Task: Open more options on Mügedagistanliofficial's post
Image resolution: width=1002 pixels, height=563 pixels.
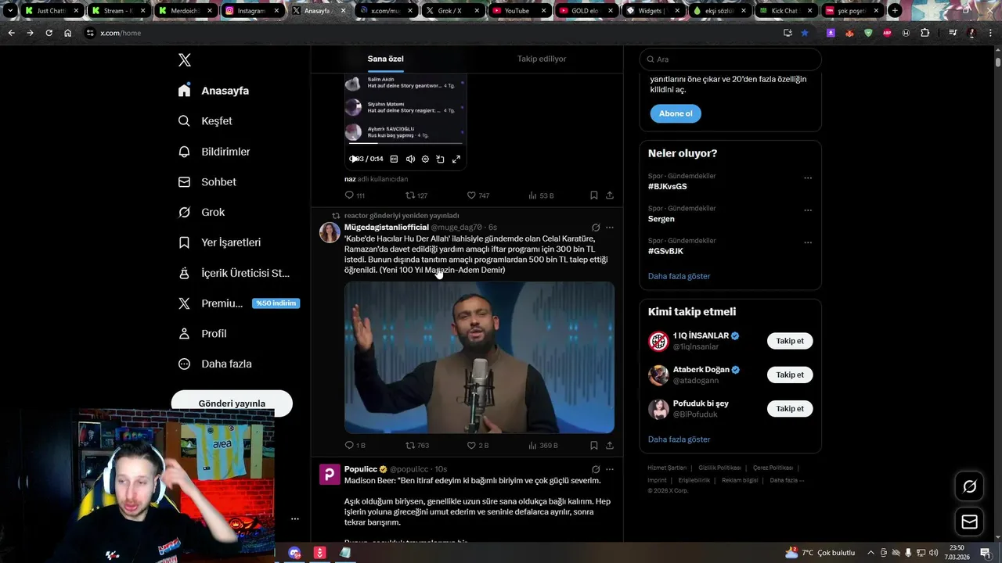Action: (610, 228)
